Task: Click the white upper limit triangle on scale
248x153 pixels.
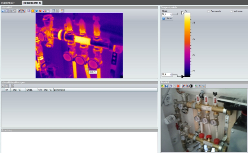Action: coord(183,13)
